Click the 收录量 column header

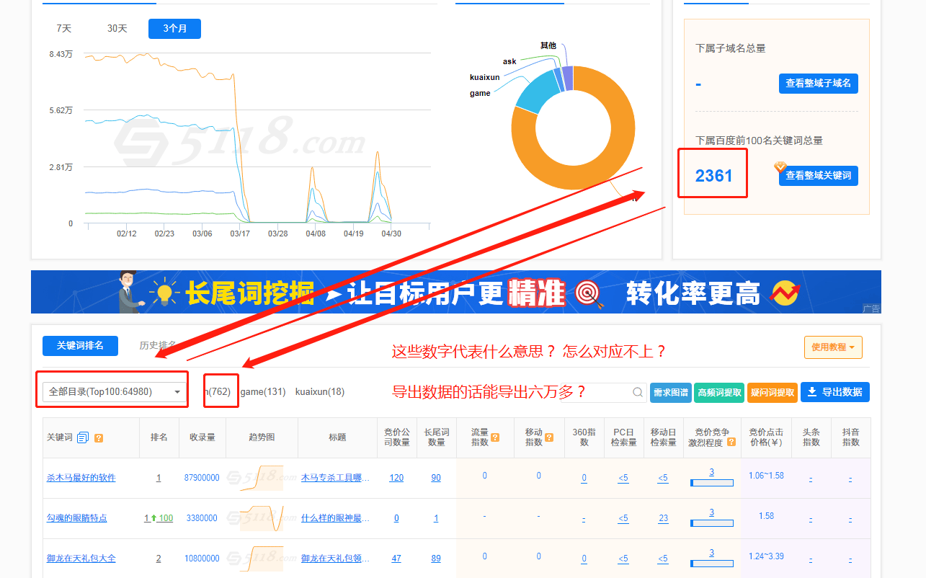point(202,437)
